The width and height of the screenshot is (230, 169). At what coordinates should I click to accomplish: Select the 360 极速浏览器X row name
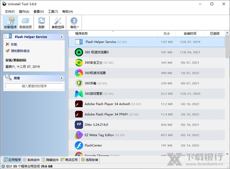97,52
